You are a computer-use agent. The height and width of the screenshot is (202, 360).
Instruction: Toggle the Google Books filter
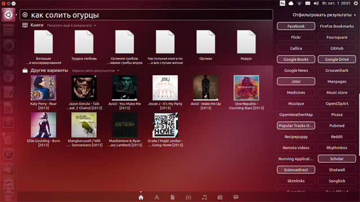click(x=296, y=59)
